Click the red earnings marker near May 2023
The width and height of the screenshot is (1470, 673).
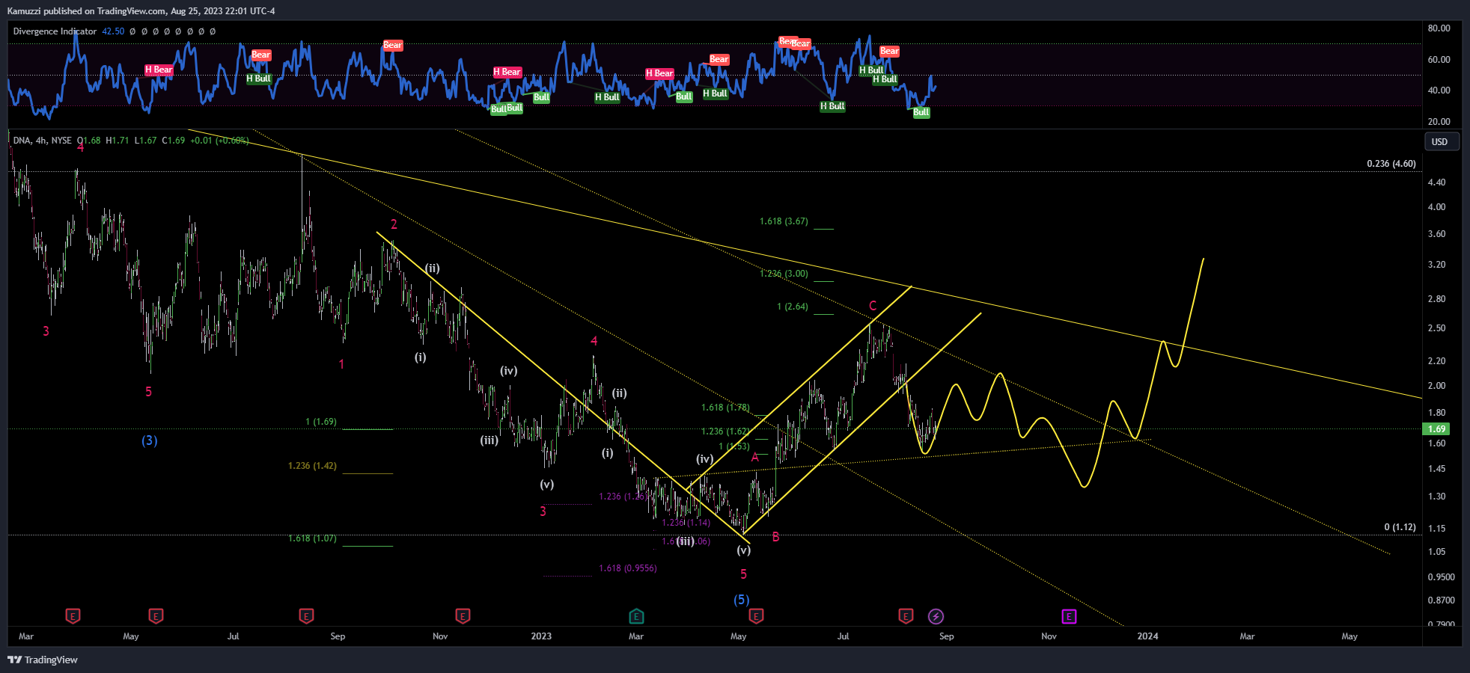coord(756,616)
